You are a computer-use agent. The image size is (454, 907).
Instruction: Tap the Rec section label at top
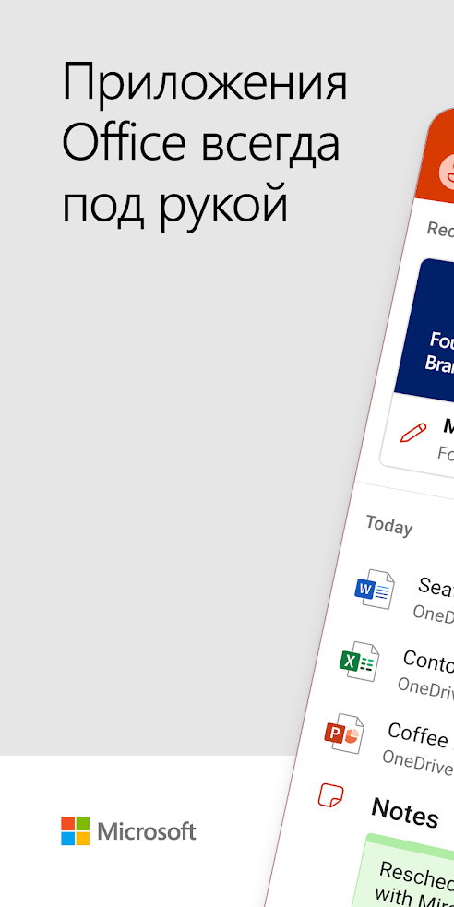tap(440, 230)
